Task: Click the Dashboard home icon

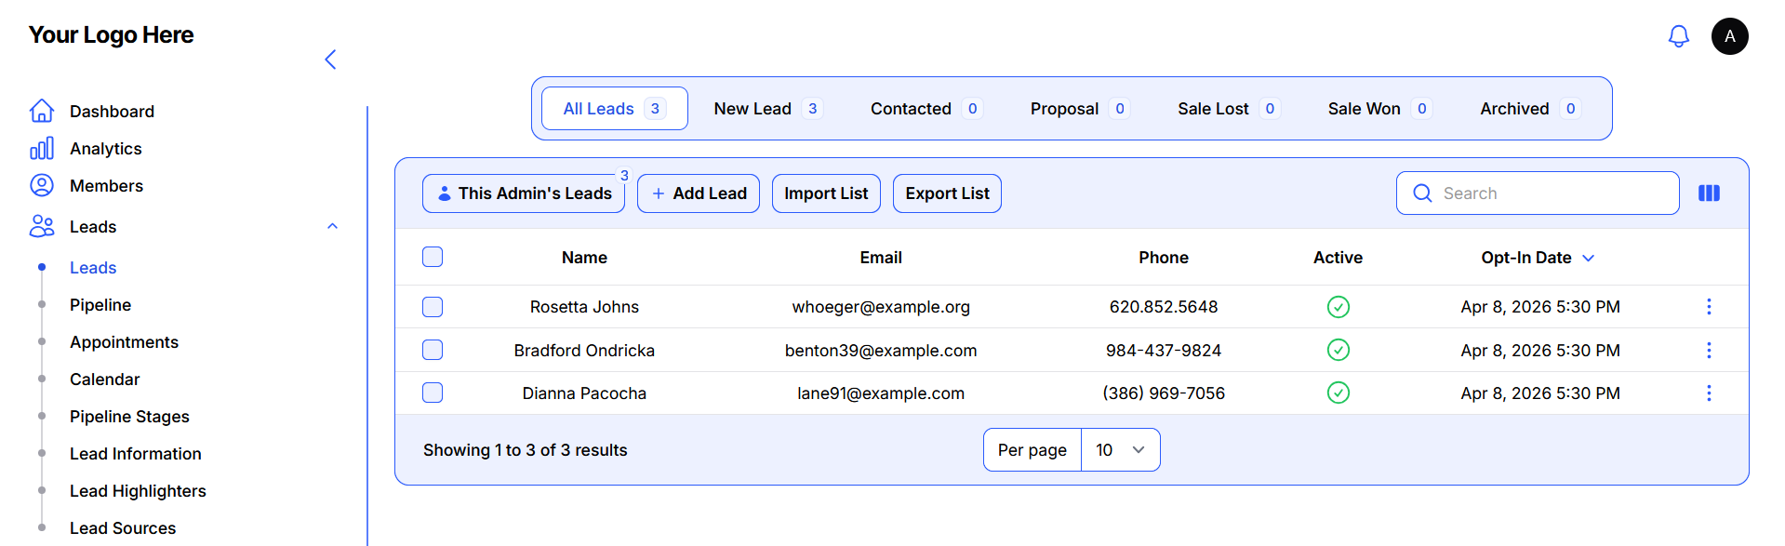Action: 42,111
